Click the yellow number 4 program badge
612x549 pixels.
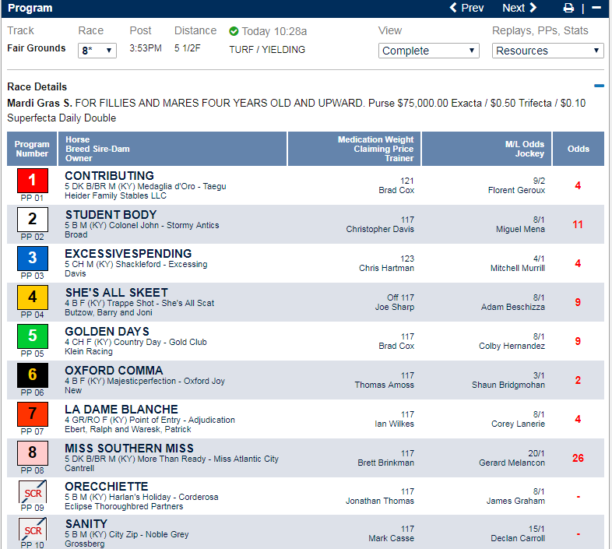(33, 297)
